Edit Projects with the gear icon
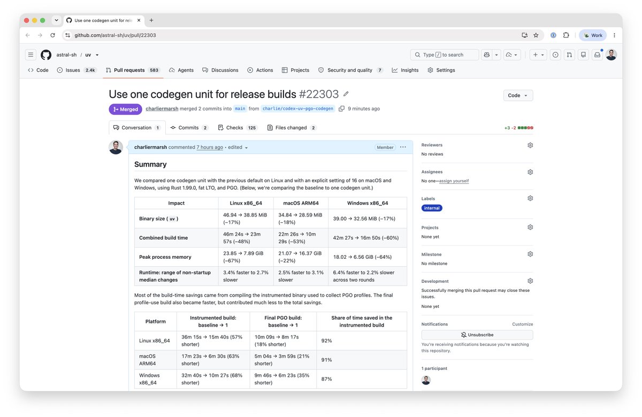 tap(530, 227)
